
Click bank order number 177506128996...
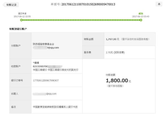[46, 81]
